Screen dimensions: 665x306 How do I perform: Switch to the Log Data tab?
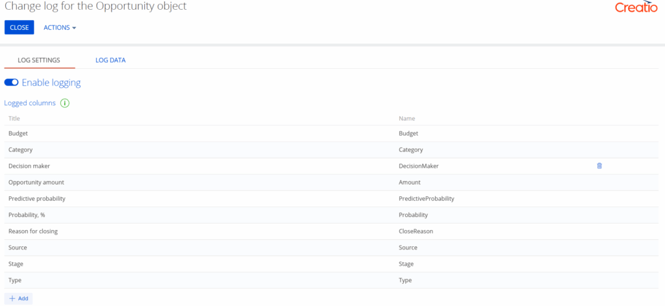[x=110, y=60]
